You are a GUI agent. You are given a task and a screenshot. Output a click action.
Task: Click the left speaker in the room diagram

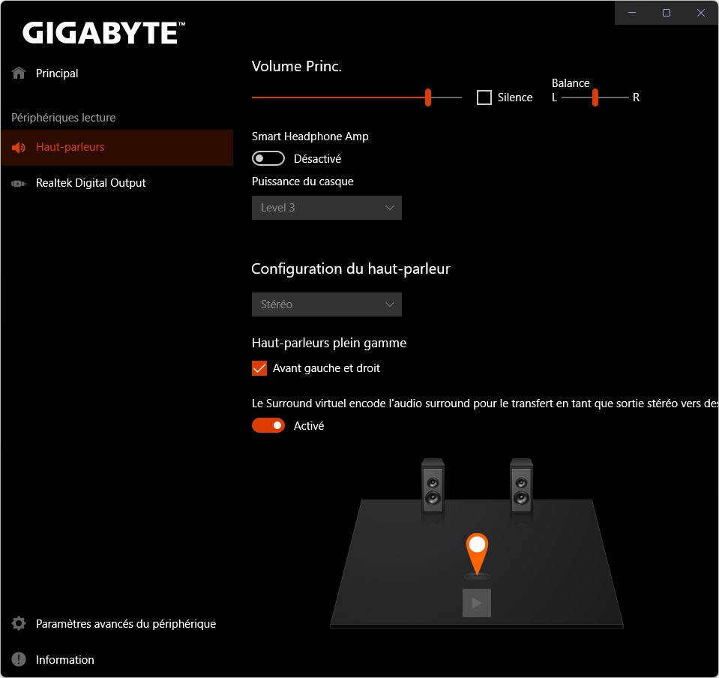(x=433, y=487)
